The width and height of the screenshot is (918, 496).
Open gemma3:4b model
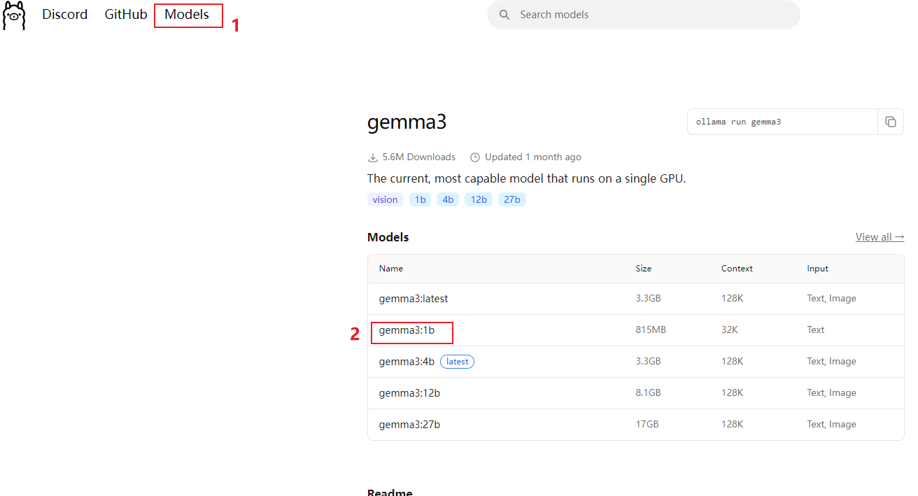(407, 362)
